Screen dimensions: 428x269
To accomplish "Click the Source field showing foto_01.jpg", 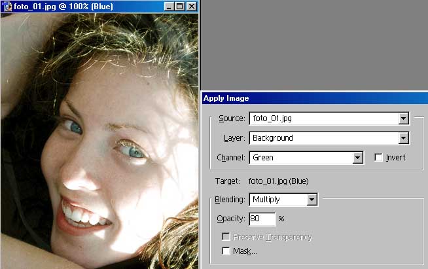I will click(329, 118).
